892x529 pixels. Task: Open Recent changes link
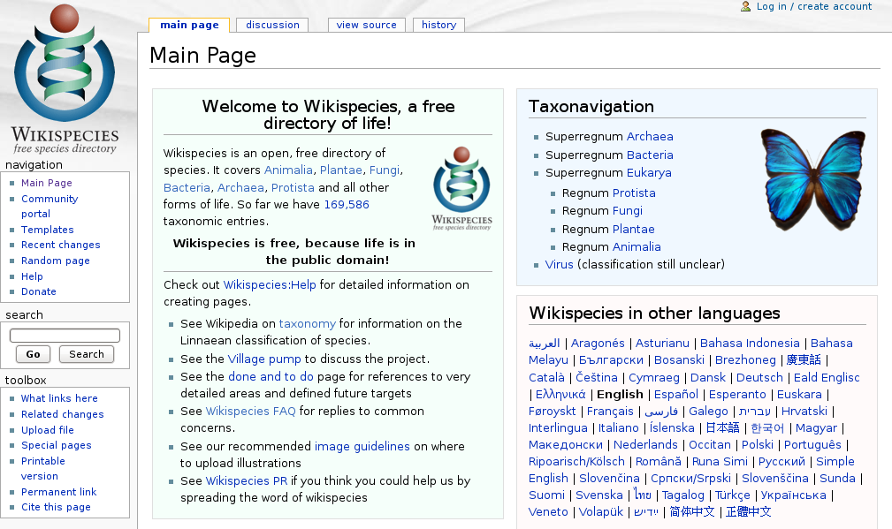61,245
